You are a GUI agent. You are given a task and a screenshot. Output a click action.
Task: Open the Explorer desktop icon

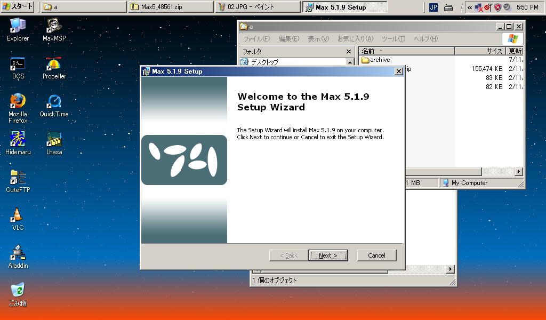[18, 29]
